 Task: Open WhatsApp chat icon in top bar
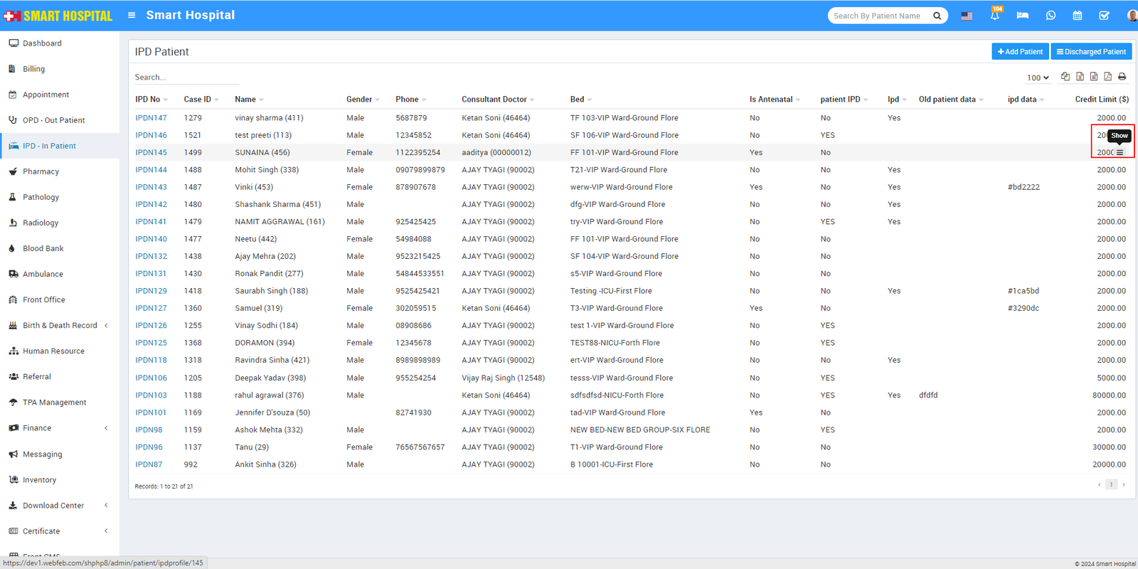pyautogui.click(x=1051, y=16)
